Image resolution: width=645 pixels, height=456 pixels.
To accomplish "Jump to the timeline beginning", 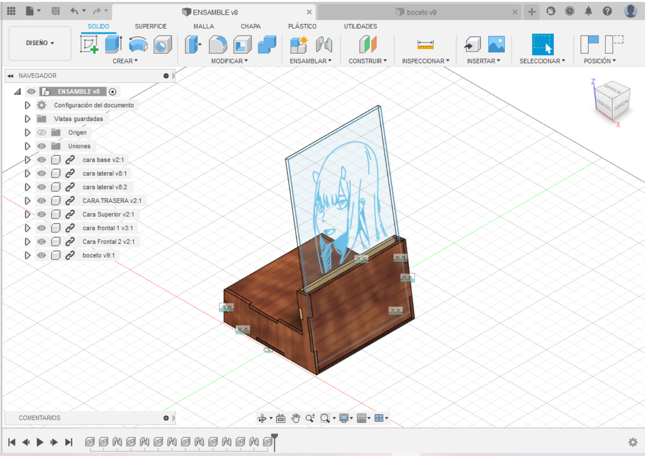I will point(12,442).
